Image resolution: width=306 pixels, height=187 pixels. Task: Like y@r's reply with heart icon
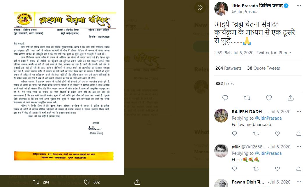click(277, 169)
